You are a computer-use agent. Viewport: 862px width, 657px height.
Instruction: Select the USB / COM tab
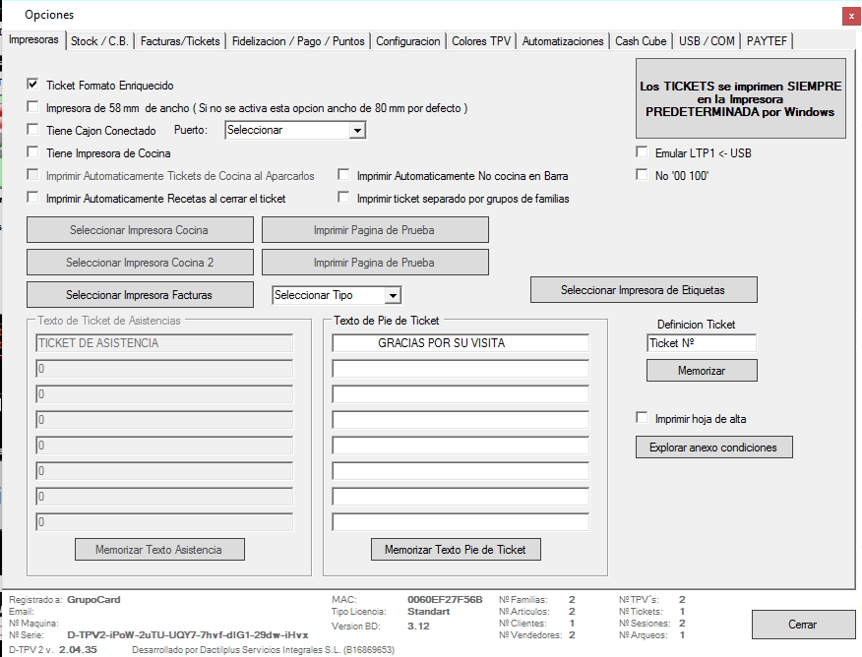point(707,41)
